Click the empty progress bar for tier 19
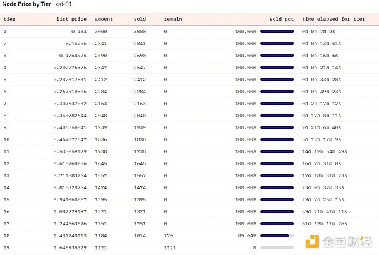The image size is (379, 255). (x=277, y=247)
